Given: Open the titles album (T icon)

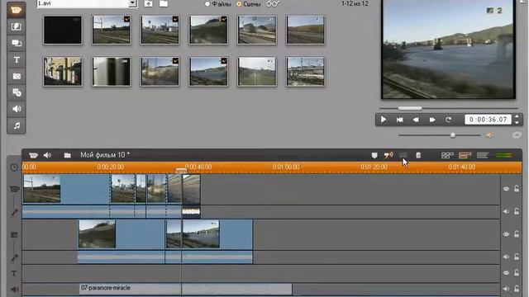Looking at the screenshot, I should click(x=17, y=59).
